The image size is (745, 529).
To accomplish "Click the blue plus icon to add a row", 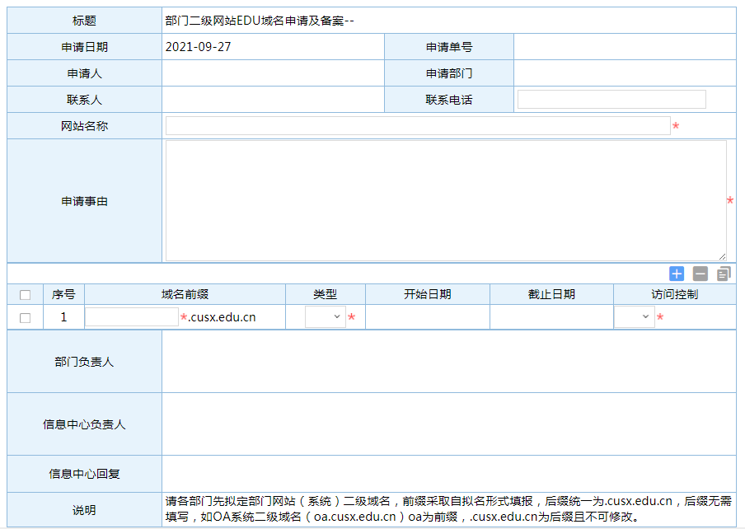I will tap(677, 274).
